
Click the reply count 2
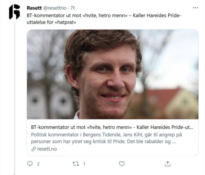38,164
